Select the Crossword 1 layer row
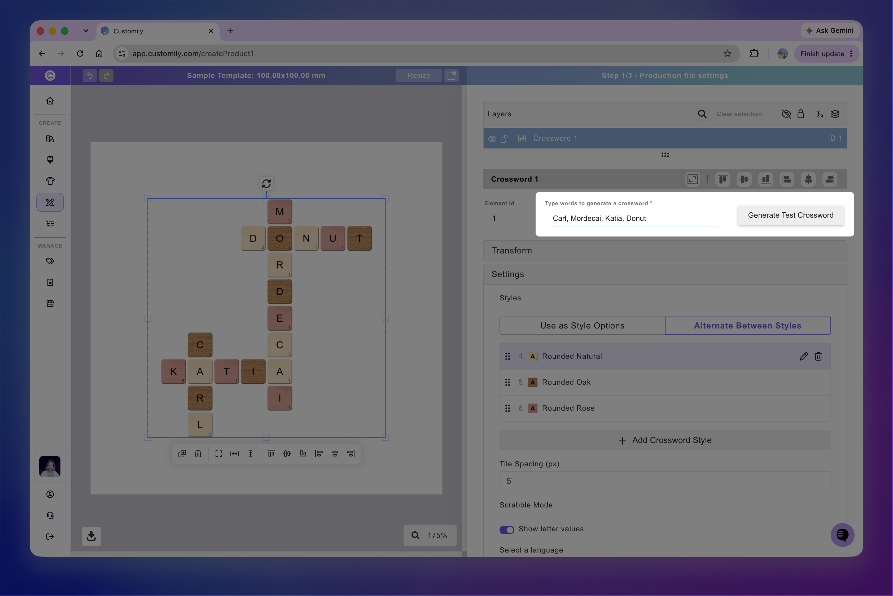This screenshot has height=596, width=893. 665,138
